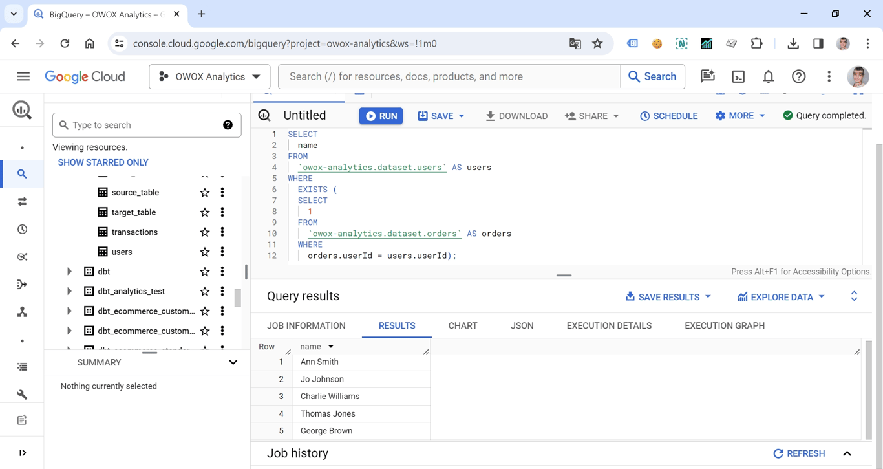Open the Google Cloud navigation menu
The height and width of the screenshot is (469, 883).
pos(23,76)
